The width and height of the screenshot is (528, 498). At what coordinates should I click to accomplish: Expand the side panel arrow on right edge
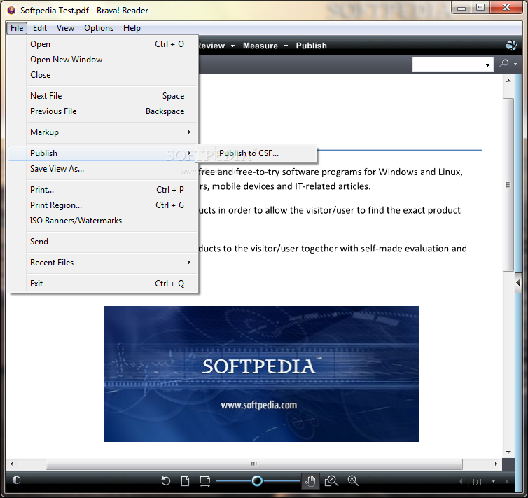pyautogui.click(x=518, y=283)
